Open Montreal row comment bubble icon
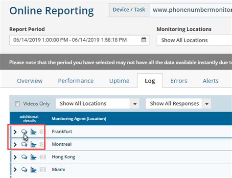 (24, 144)
